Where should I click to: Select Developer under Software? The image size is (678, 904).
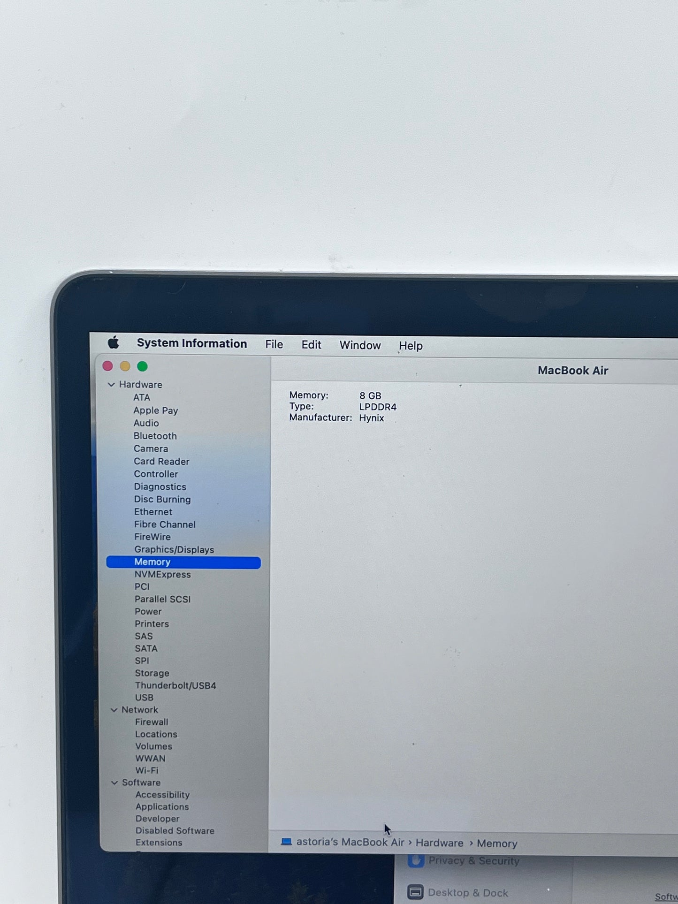pos(158,819)
